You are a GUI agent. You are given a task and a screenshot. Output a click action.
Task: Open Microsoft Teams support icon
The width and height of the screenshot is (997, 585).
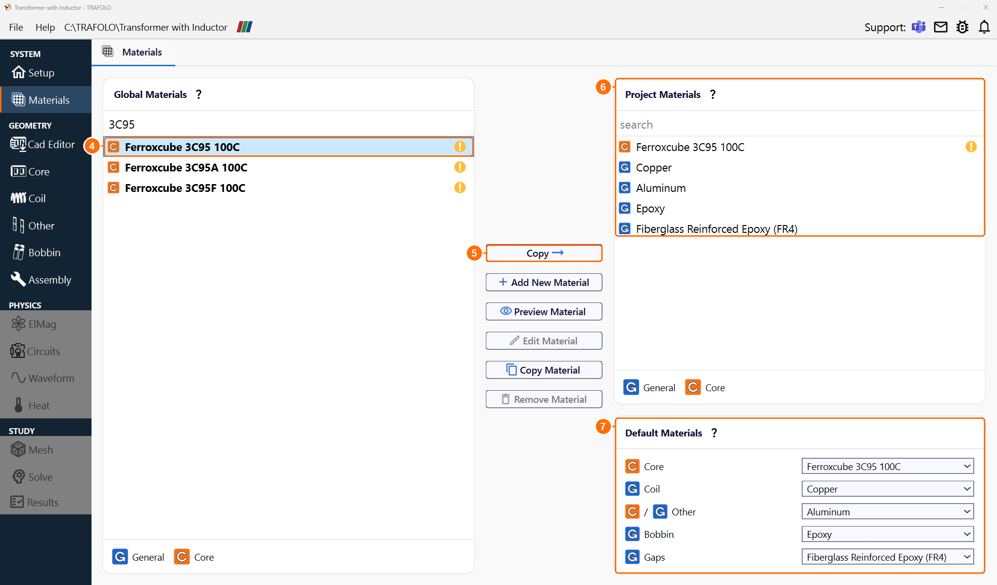point(919,27)
